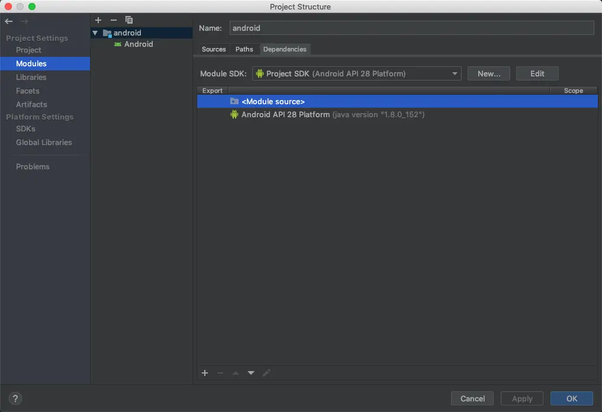Viewport: 602px width, 412px height.
Task: Edit dependency with pencil icon
Action: click(266, 373)
